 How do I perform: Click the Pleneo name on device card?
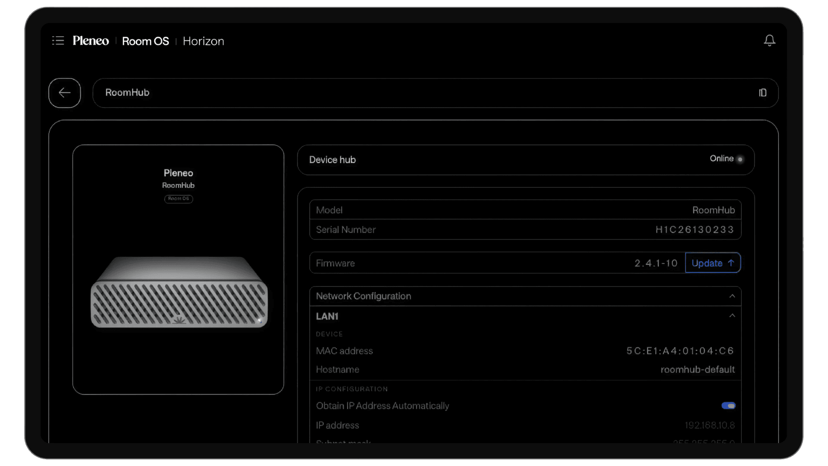pos(179,173)
